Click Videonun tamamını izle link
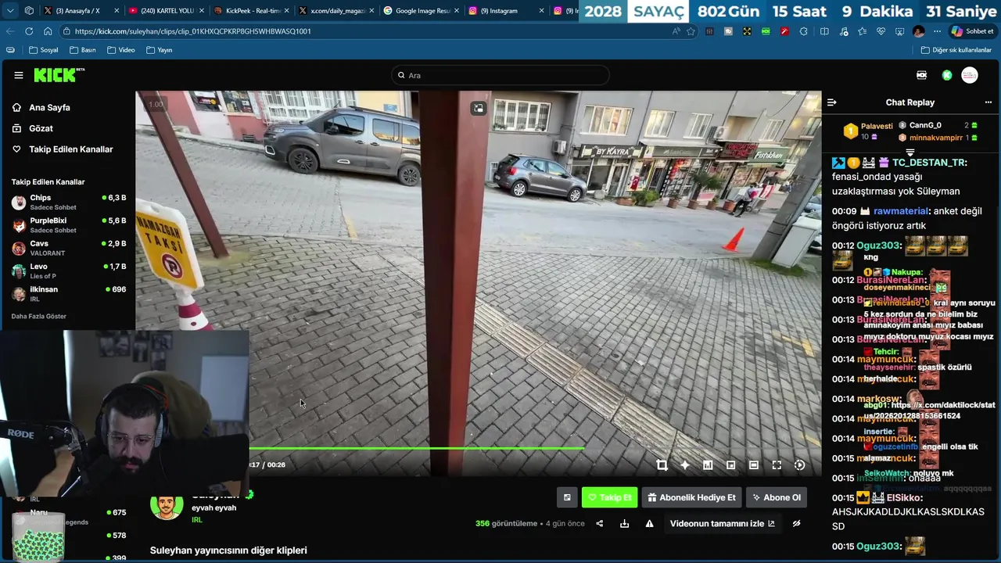The width and height of the screenshot is (1001, 563). pyautogui.click(x=723, y=524)
